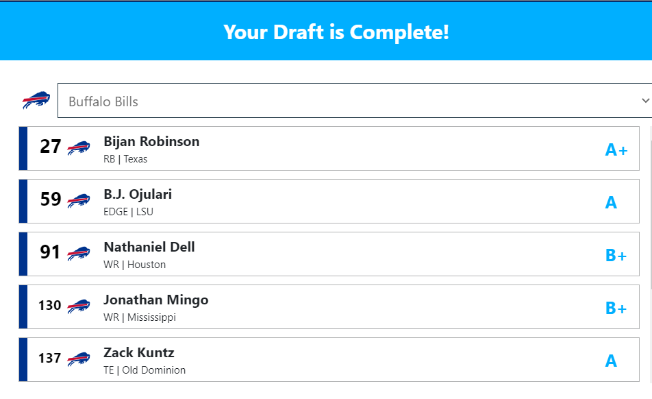
Task: Select the Zack Kuntz player name
Action: point(139,353)
